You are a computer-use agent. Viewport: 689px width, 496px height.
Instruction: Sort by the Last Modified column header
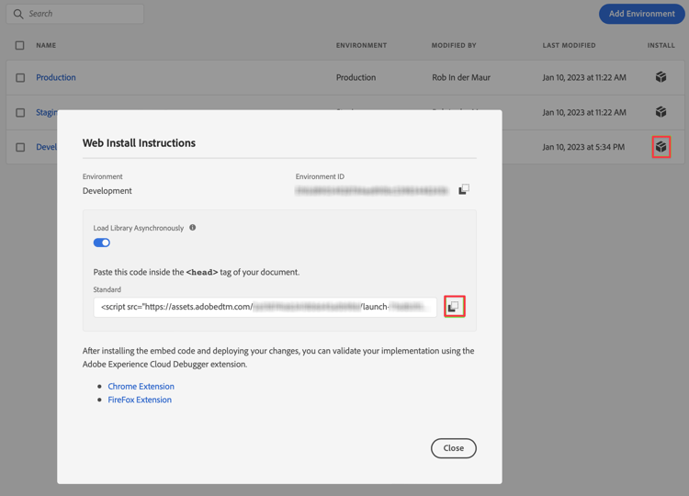[569, 45]
